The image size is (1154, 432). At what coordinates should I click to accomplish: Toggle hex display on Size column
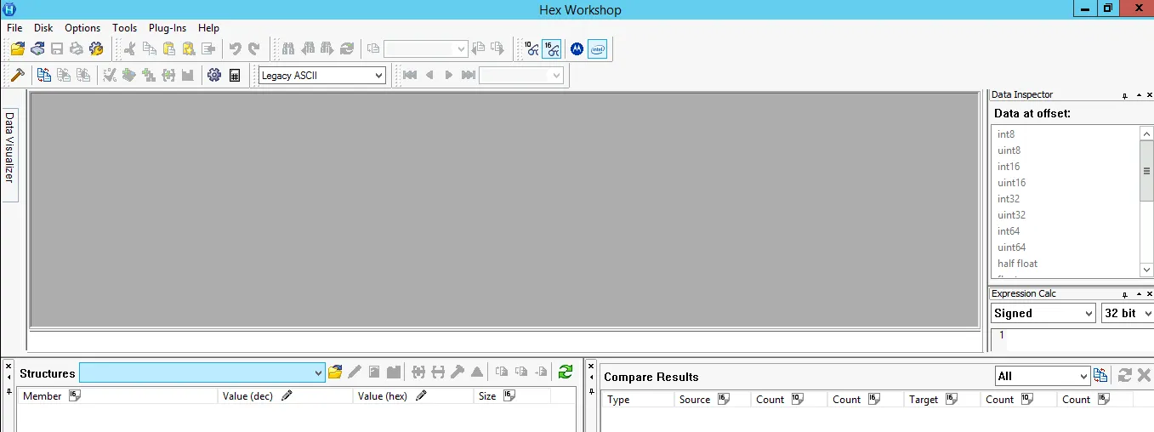tap(509, 395)
